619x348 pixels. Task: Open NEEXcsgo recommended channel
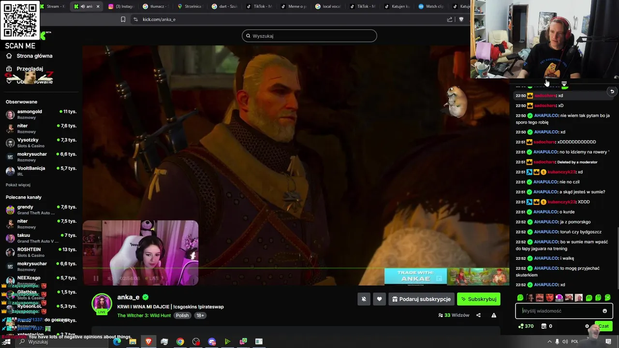(41, 280)
